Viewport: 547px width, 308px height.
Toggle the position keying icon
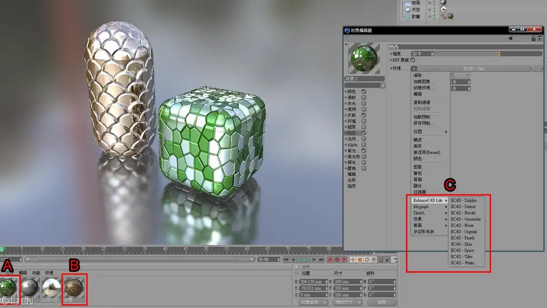tap(352, 259)
